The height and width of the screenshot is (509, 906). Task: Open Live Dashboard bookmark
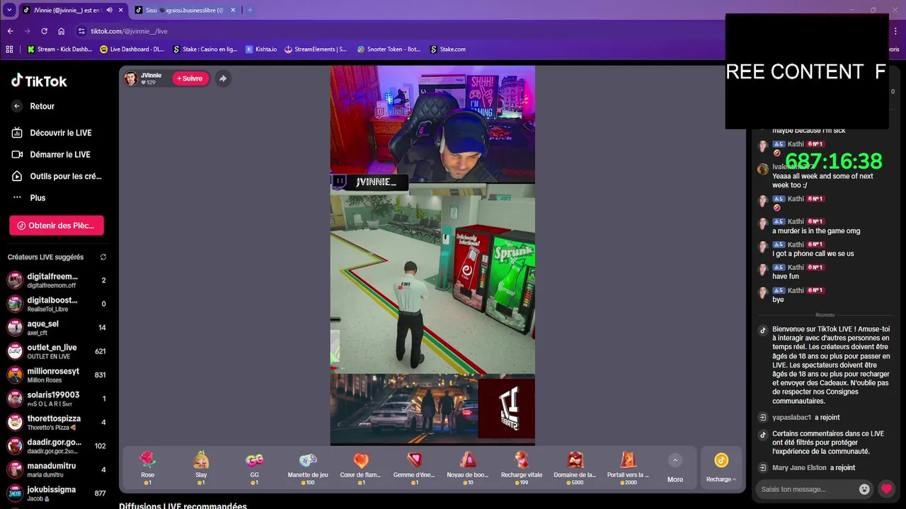click(x=132, y=49)
